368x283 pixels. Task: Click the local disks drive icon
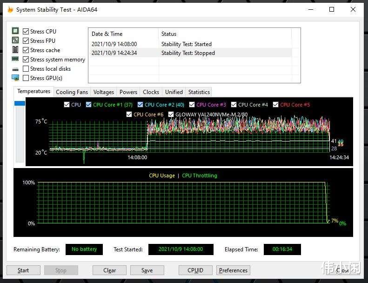click(15, 69)
